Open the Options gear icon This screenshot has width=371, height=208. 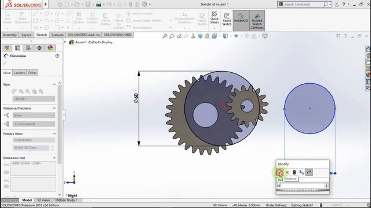click(144, 4)
